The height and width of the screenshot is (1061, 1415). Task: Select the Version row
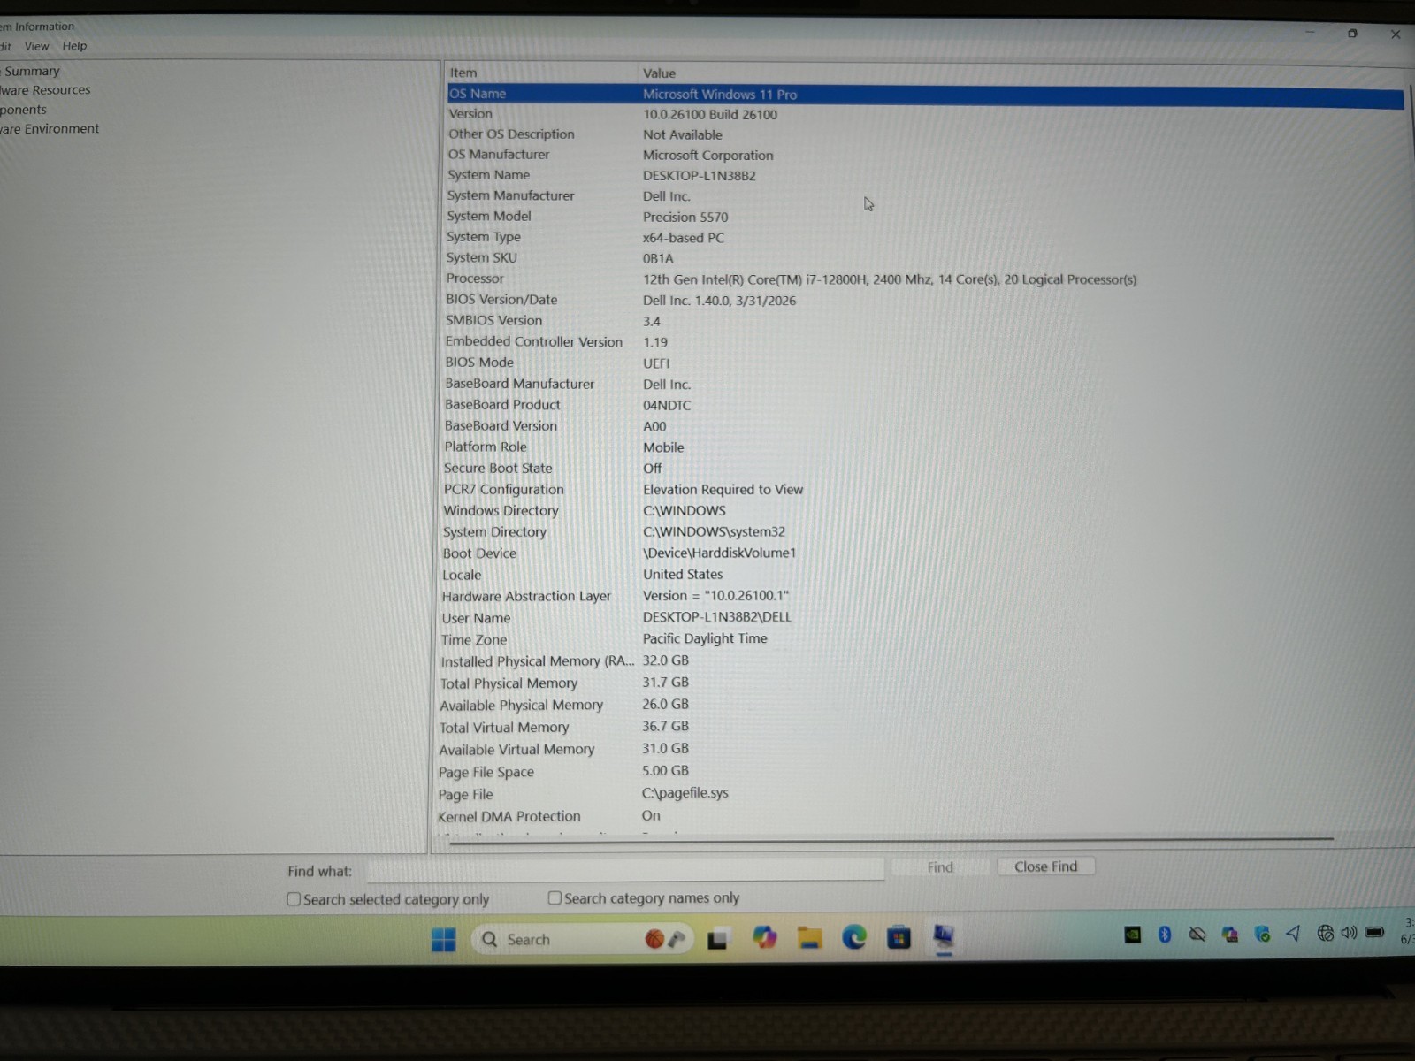925,114
